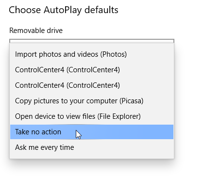Choose Ask me every time
The width and height of the screenshot is (204, 177).
click(x=92, y=147)
